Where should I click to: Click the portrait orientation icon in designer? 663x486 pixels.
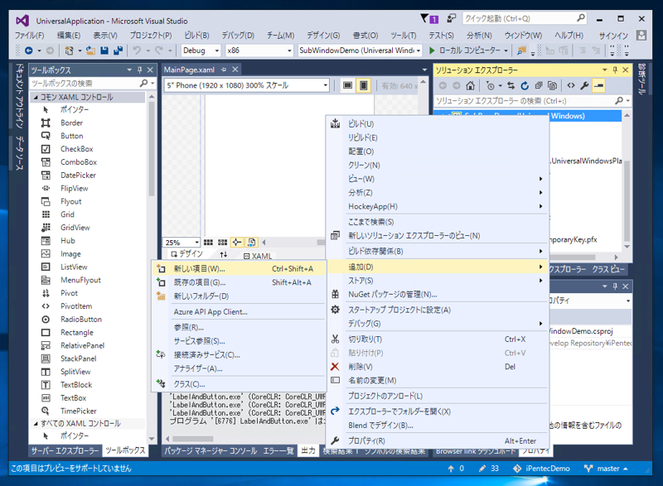363,85
